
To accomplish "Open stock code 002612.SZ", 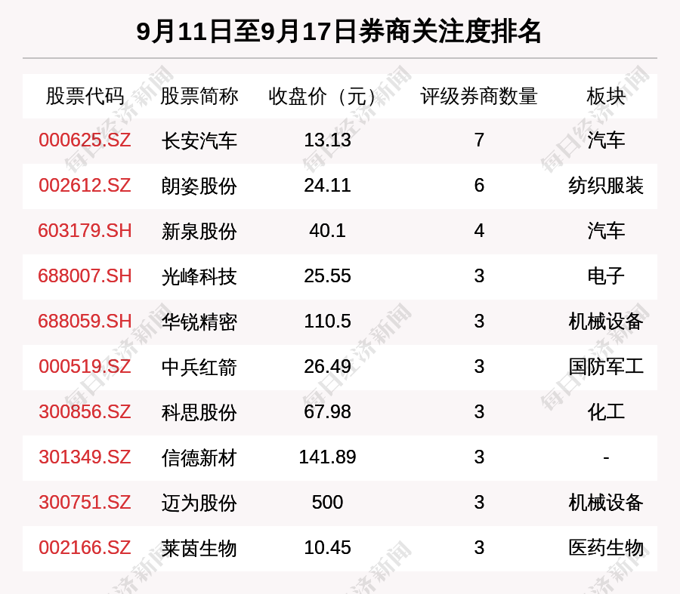I will pos(85,186).
